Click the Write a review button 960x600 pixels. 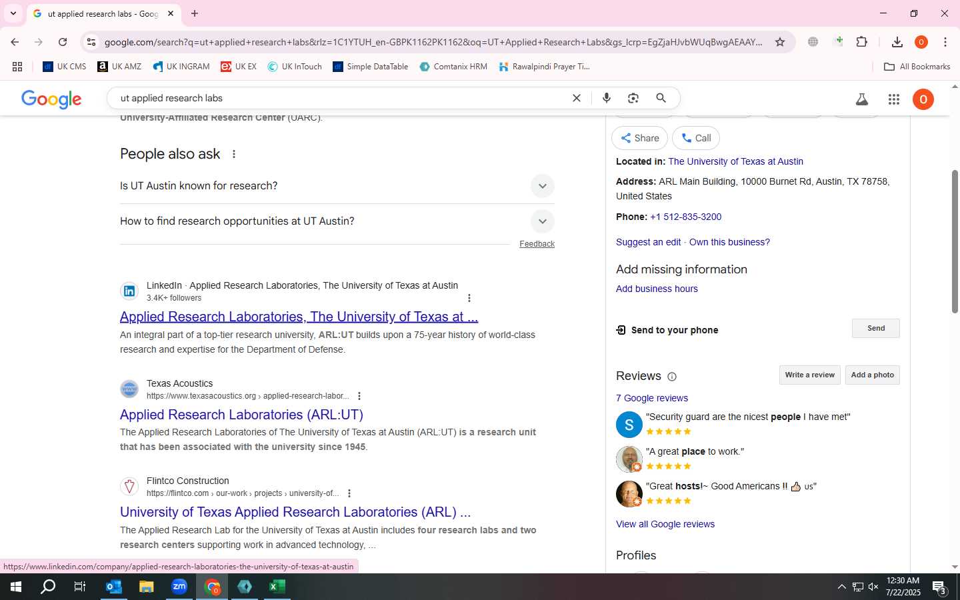click(x=809, y=375)
